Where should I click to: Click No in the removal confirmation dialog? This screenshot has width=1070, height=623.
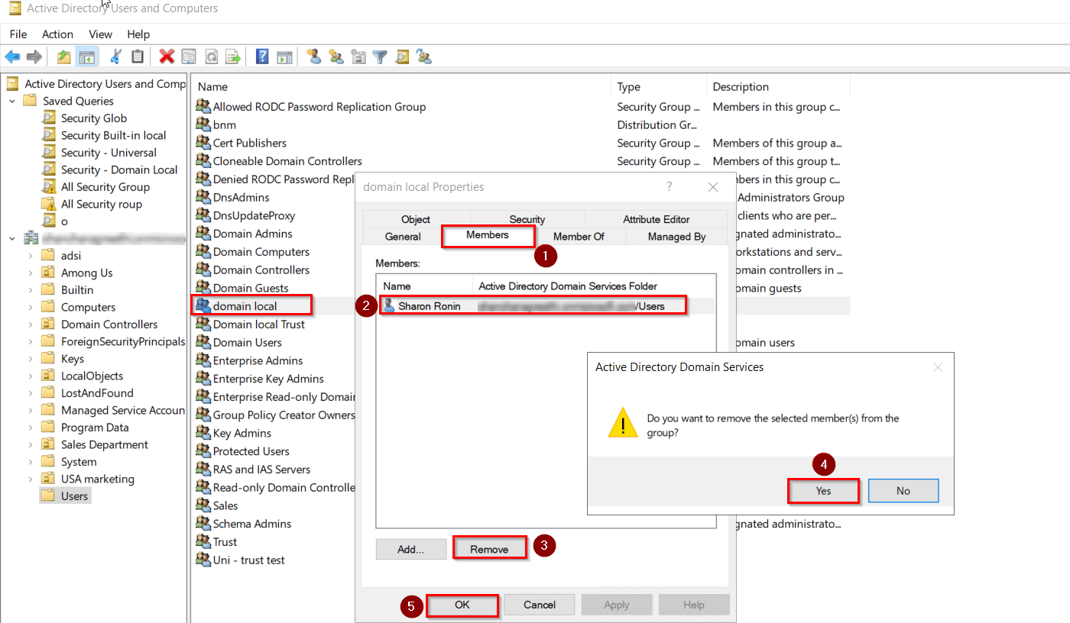903,490
